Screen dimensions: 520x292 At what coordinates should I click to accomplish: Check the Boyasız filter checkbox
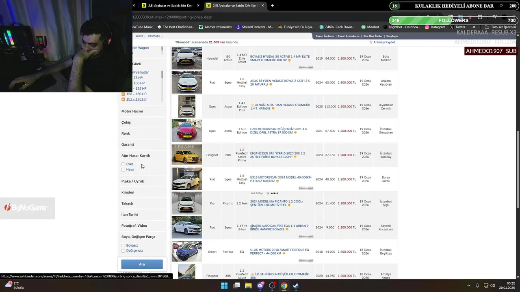click(123, 245)
